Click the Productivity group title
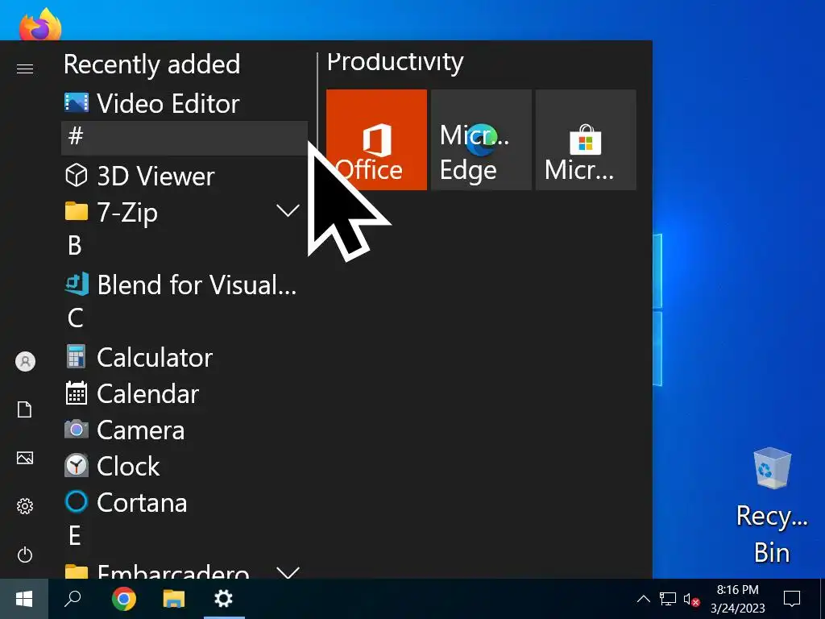 [395, 63]
